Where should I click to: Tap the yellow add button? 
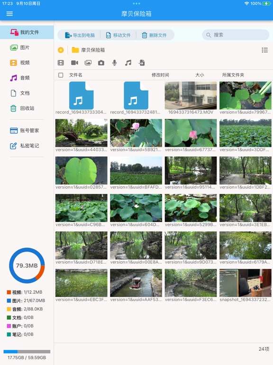(61, 50)
